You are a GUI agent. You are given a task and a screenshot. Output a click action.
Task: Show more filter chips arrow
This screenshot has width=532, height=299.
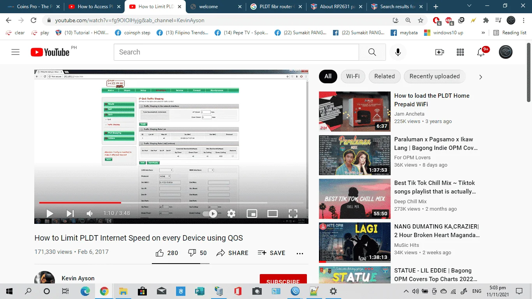pyautogui.click(x=481, y=77)
